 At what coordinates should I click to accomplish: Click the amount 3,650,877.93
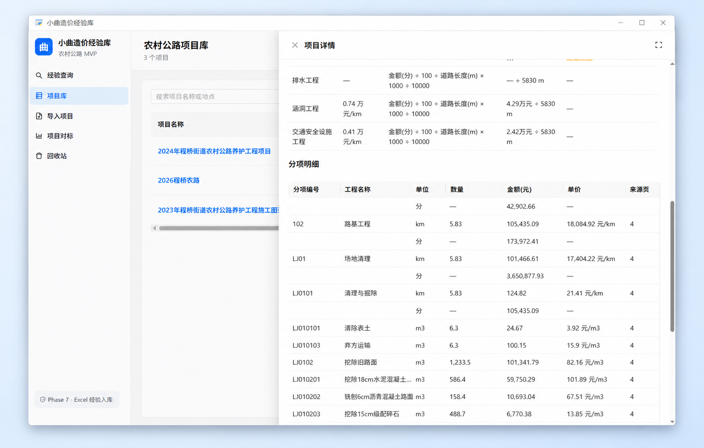pyautogui.click(x=525, y=276)
